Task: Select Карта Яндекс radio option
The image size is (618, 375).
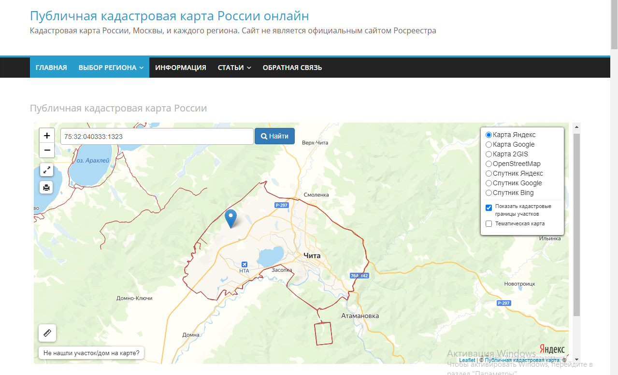Action: point(489,135)
